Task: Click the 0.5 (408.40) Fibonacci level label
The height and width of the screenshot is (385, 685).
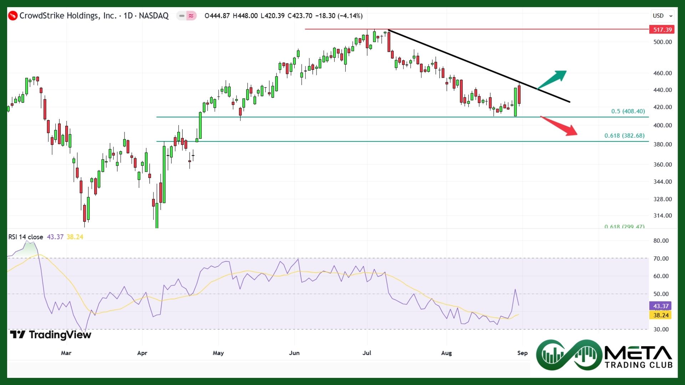Action: pos(628,111)
